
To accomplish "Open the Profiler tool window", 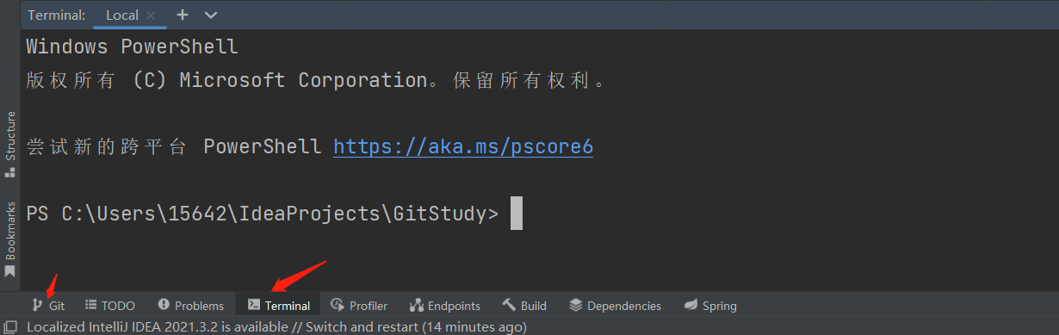I will (360, 305).
